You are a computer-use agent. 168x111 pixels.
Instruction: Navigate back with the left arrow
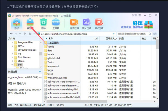click(x=11, y=34)
